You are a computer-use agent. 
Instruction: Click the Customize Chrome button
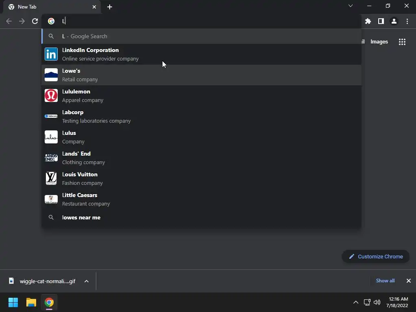click(x=375, y=257)
